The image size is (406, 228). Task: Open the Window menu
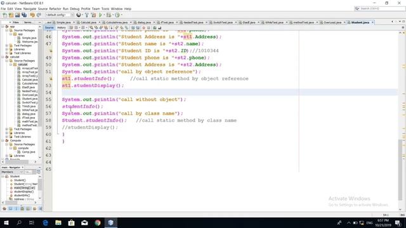pyautogui.click(x=117, y=9)
